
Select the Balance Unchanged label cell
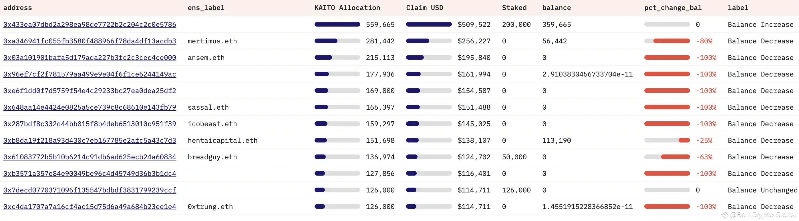point(762,190)
